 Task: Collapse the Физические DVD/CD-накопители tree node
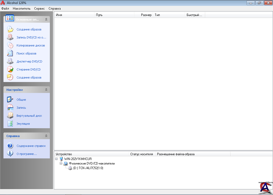tap(61, 163)
